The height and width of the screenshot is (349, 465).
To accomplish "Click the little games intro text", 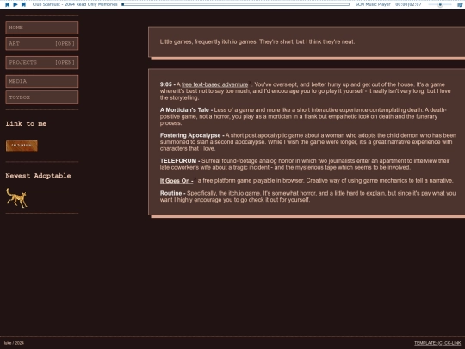I will click(x=257, y=42).
